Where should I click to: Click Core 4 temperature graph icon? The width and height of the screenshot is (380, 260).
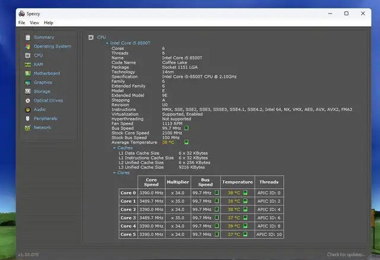point(245,226)
